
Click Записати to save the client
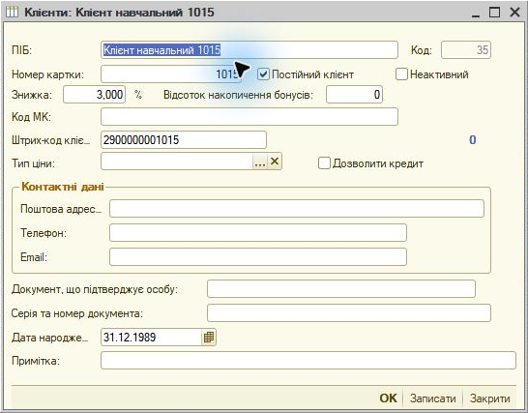click(x=432, y=398)
